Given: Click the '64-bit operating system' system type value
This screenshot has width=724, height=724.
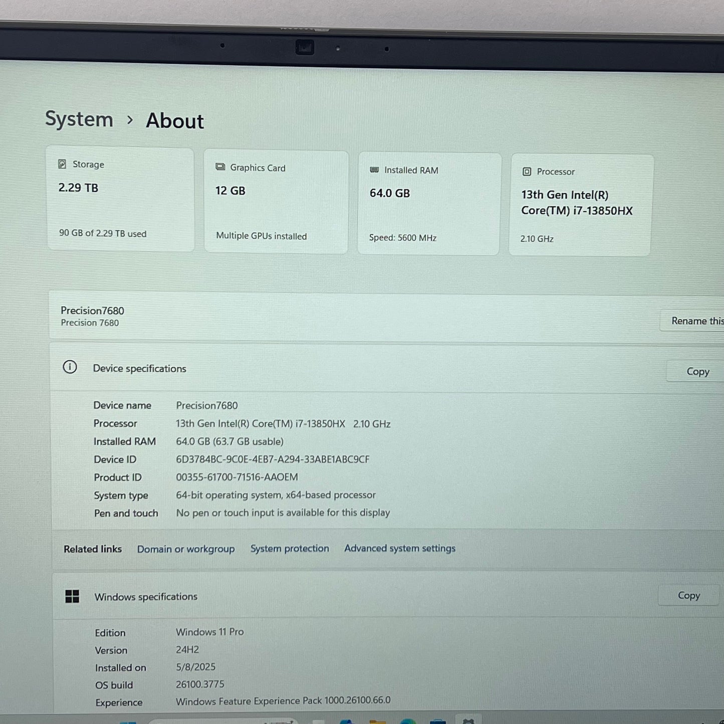Looking at the screenshot, I should point(276,495).
